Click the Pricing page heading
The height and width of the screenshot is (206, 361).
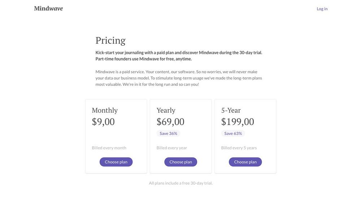pyautogui.click(x=110, y=40)
